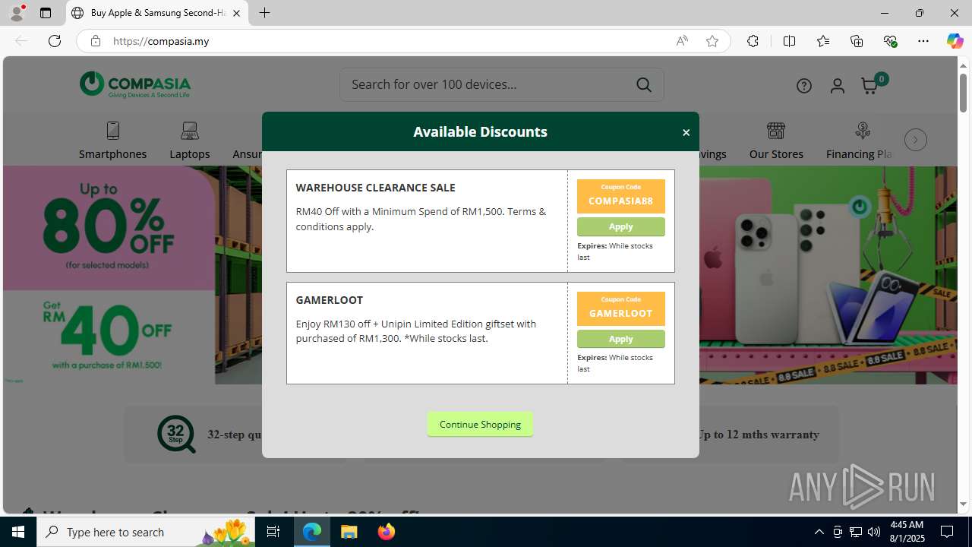The height and width of the screenshot is (547, 972).
Task: Open the user account icon
Action: pos(837,86)
